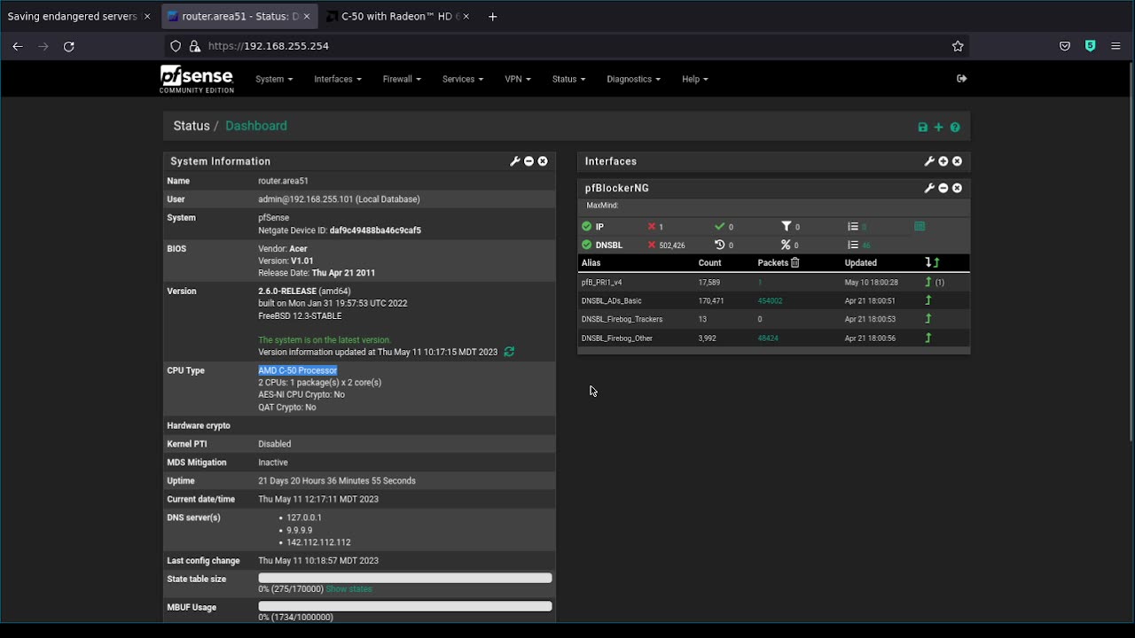Click packet count 454002 link
Image resolution: width=1135 pixels, height=638 pixels.
click(x=770, y=301)
